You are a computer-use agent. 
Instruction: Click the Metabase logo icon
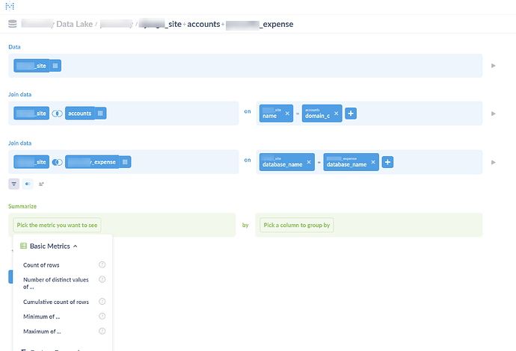[10, 5]
